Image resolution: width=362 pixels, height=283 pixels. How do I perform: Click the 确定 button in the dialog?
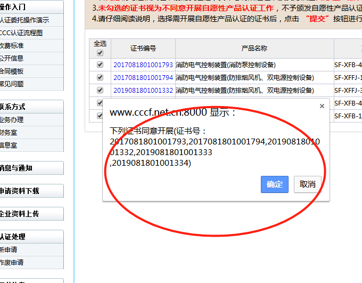[x=275, y=184]
